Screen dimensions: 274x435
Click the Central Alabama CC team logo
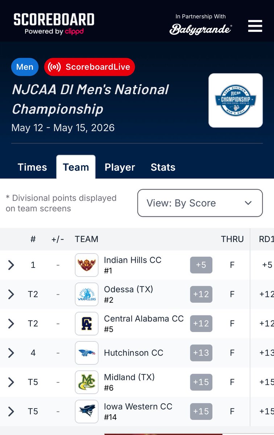87,324
